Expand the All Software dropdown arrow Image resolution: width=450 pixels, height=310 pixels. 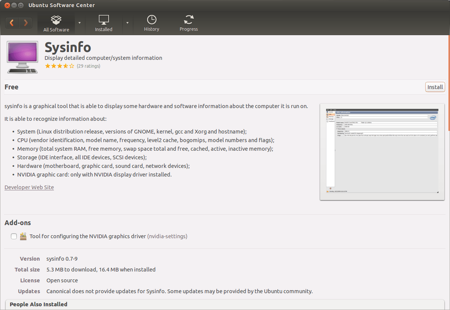pyautogui.click(x=79, y=23)
